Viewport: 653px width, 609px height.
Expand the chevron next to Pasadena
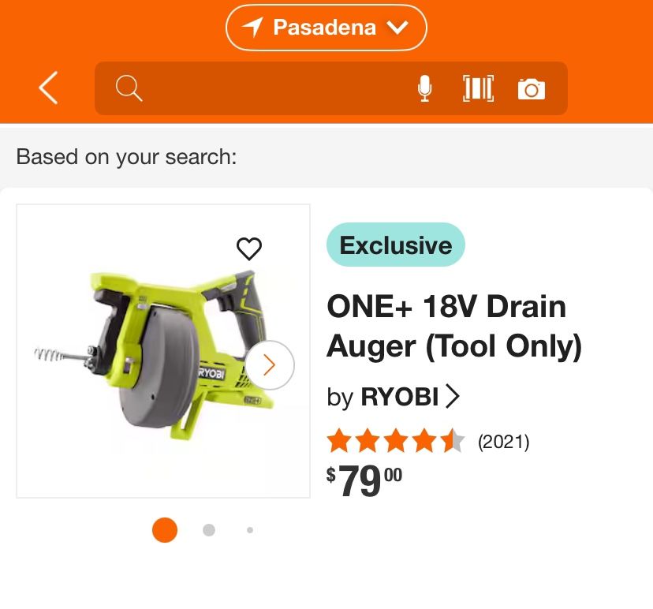[397, 28]
